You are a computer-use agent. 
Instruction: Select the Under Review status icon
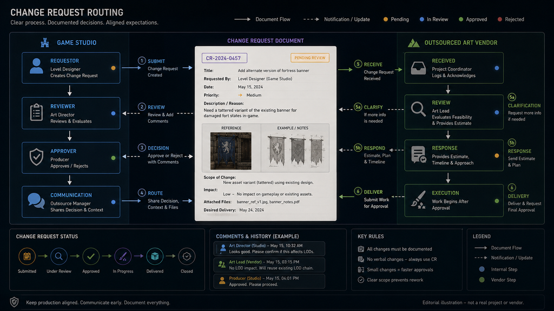[58, 256]
